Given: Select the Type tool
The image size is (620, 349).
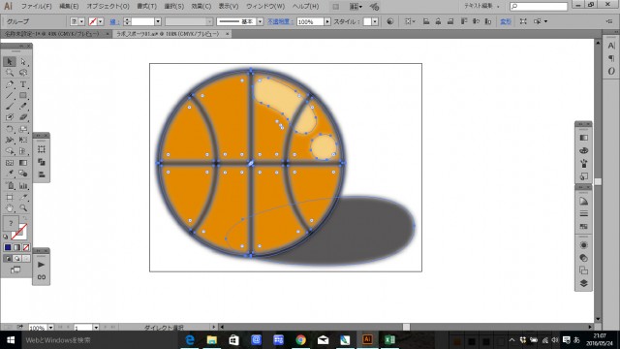Looking at the screenshot, I should tap(23, 84).
